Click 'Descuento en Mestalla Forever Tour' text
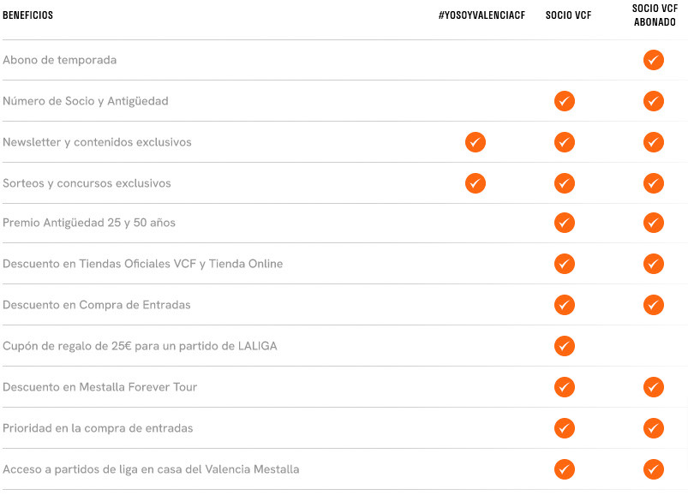688x495 pixels. [x=100, y=387]
